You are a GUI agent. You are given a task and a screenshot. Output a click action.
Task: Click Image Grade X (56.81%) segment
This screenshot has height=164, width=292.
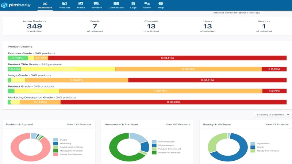click(x=207, y=80)
